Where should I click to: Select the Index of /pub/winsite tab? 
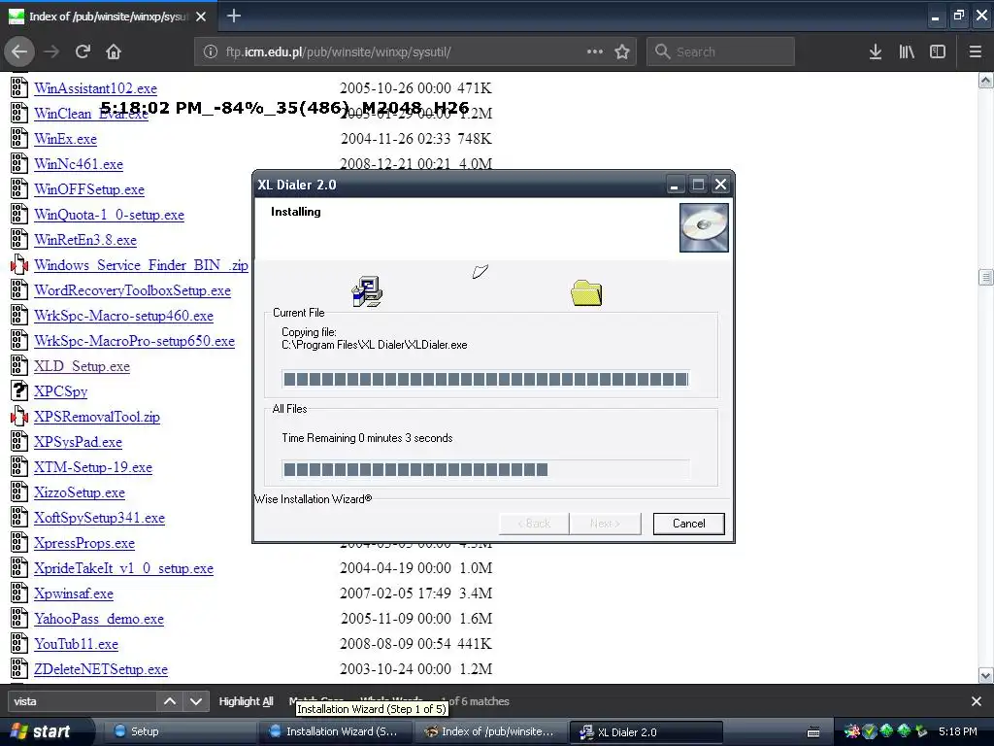click(x=108, y=17)
